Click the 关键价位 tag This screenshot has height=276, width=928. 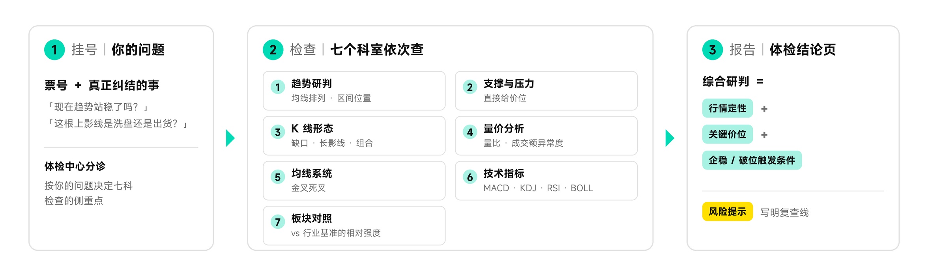pyautogui.click(x=728, y=134)
